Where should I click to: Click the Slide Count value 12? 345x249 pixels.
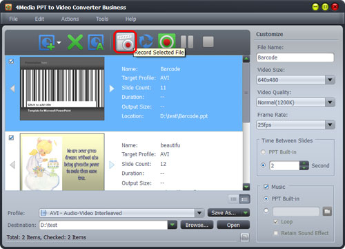pos(163,164)
